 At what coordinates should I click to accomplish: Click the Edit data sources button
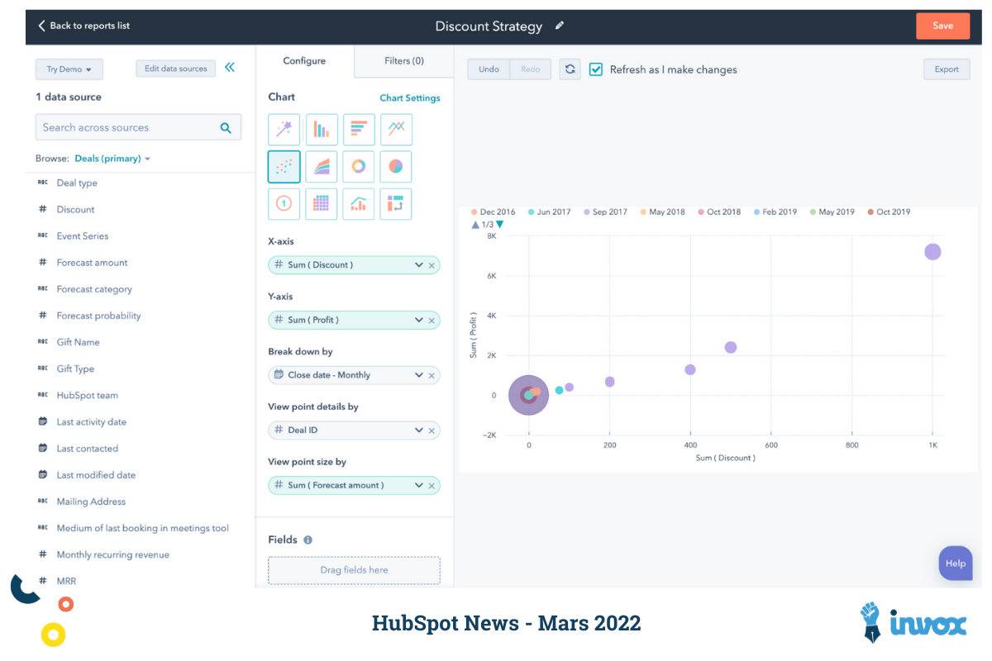click(x=175, y=69)
